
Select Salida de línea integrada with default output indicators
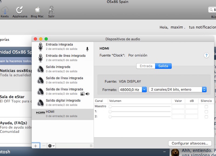[x=63, y=91]
